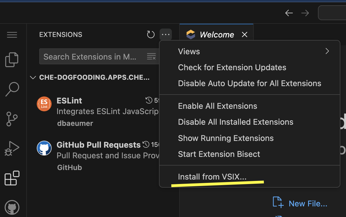Collapse the CHE-DOGFOODING.APPS.CHE section
The height and width of the screenshot is (217, 346).
[x=33, y=77]
